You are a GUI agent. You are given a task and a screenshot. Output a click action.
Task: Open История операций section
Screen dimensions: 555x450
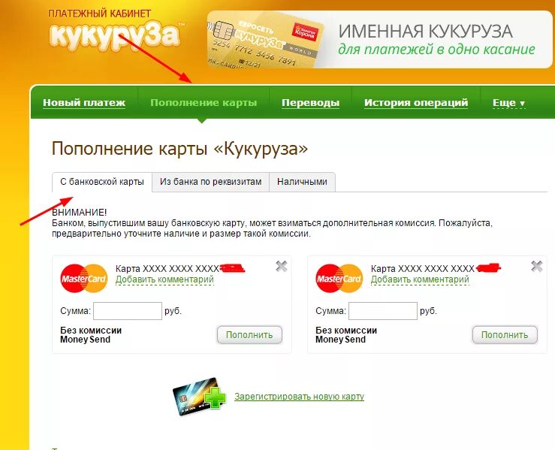pyautogui.click(x=416, y=103)
